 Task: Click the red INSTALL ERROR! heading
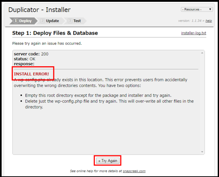point(31,74)
